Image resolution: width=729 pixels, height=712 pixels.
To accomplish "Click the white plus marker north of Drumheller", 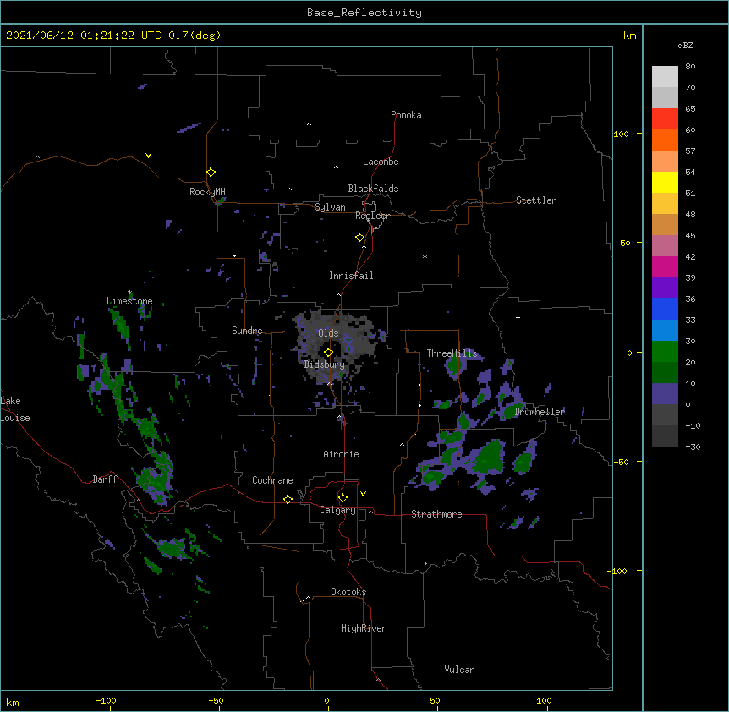I will click(x=518, y=317).
